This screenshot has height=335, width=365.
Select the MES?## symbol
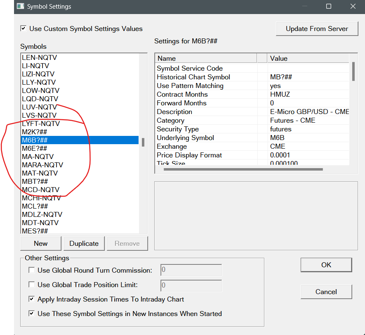click(35, 231)
